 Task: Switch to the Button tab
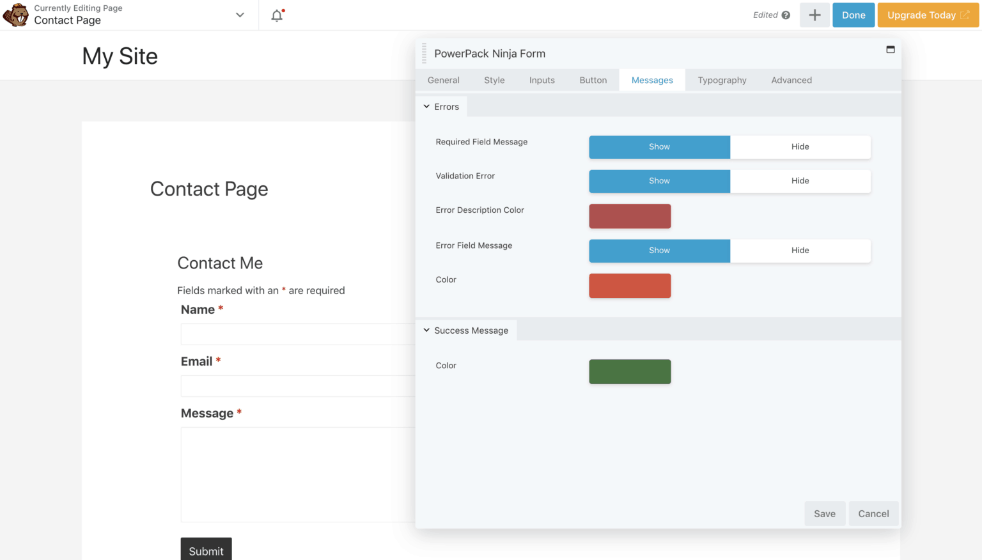click(593, 80)
